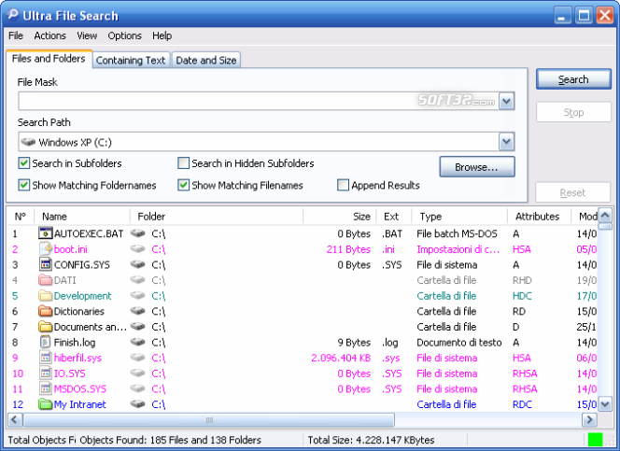Click the drive icon in hiberfil.sys row
Viewport: 620px width, 451px height.
pos(138,358)
